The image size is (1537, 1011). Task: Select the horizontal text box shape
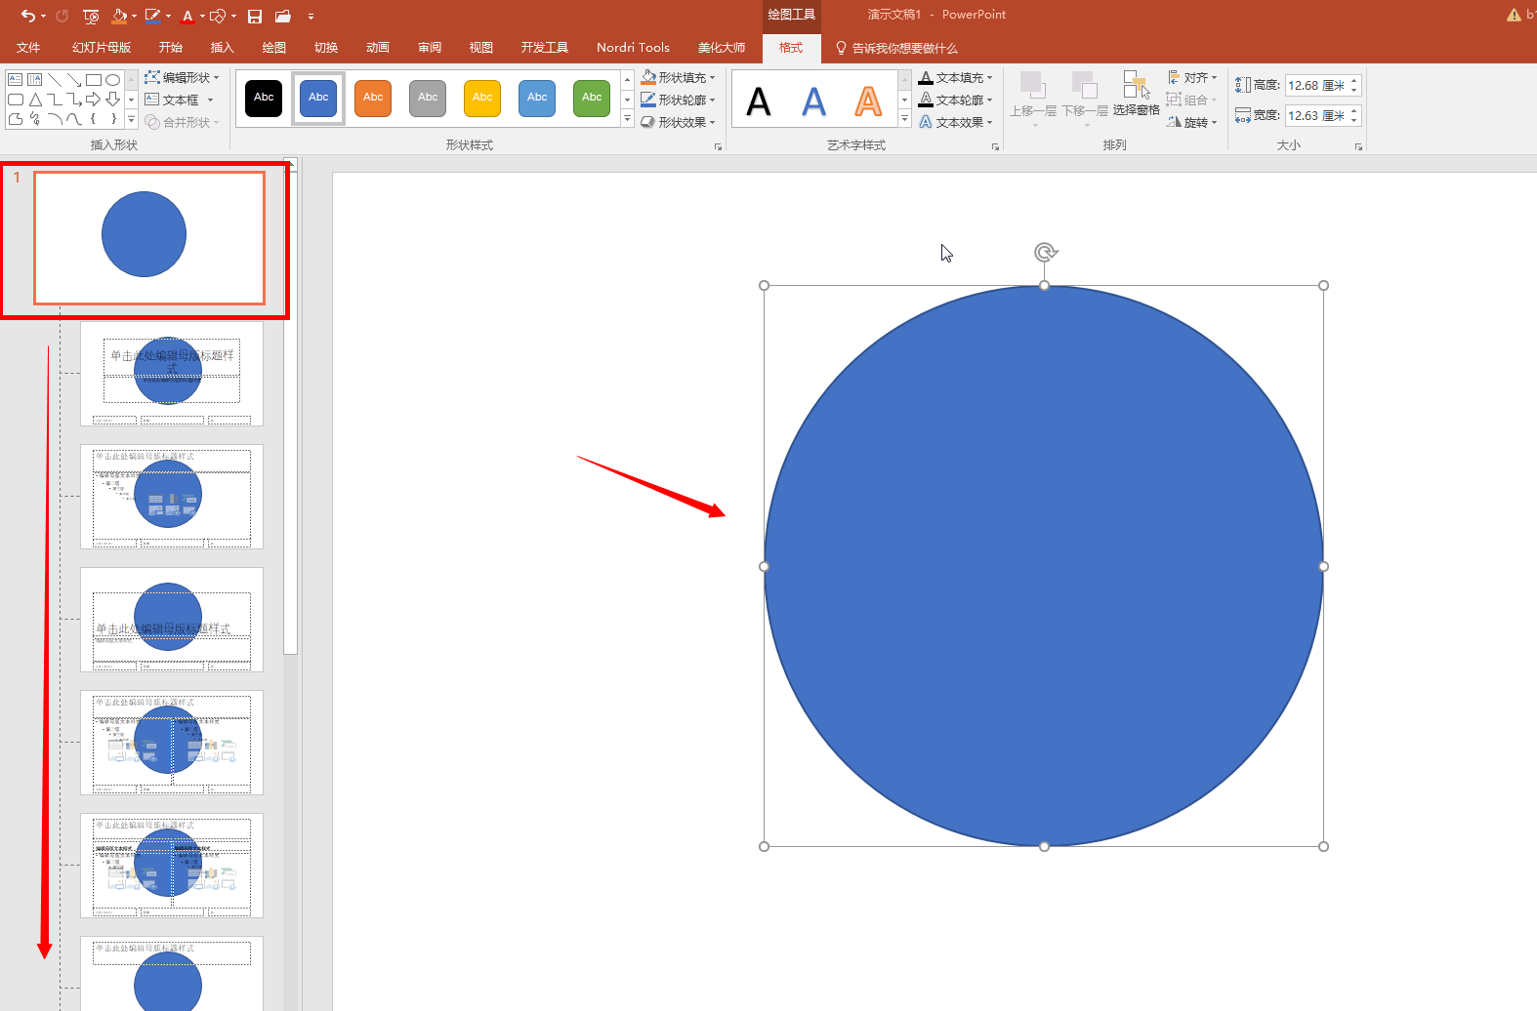coord(16,80)
